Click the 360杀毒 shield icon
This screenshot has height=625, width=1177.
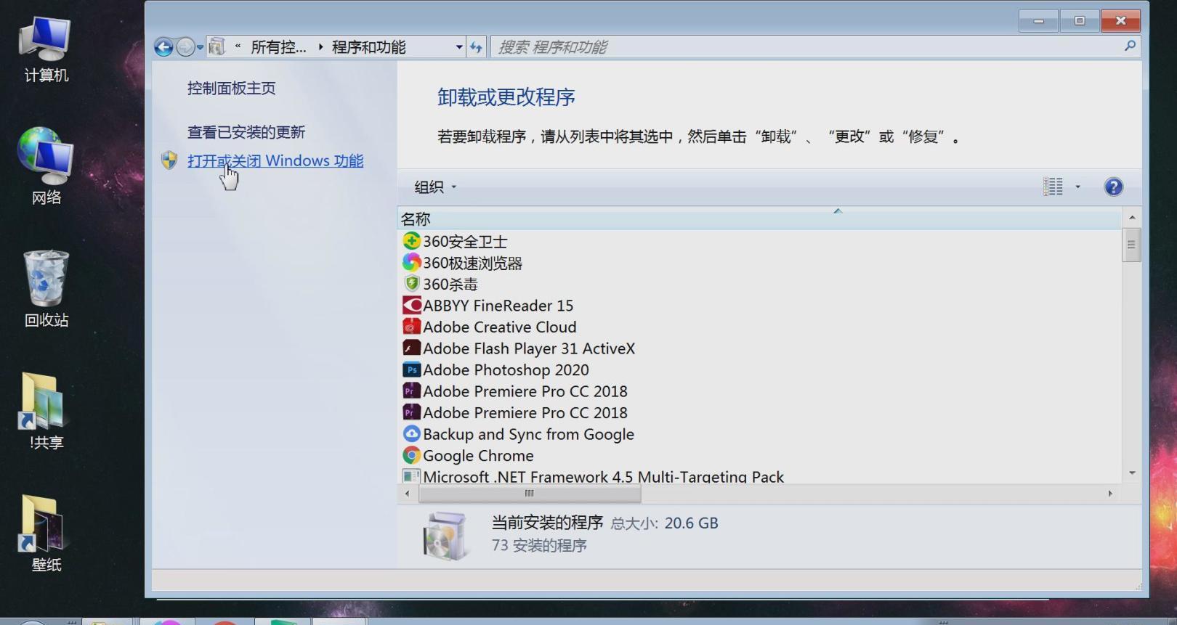point(411,284)
